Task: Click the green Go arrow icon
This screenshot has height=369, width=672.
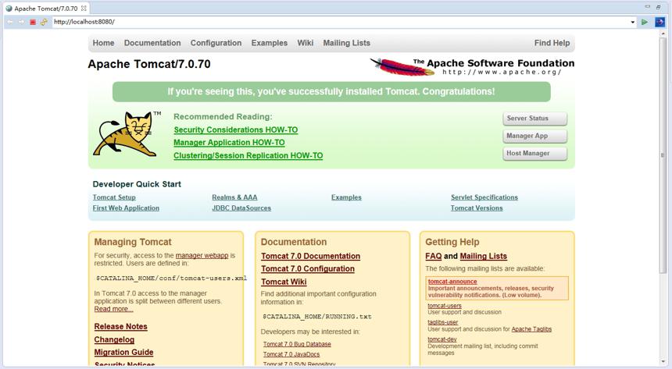Action: 645,22
